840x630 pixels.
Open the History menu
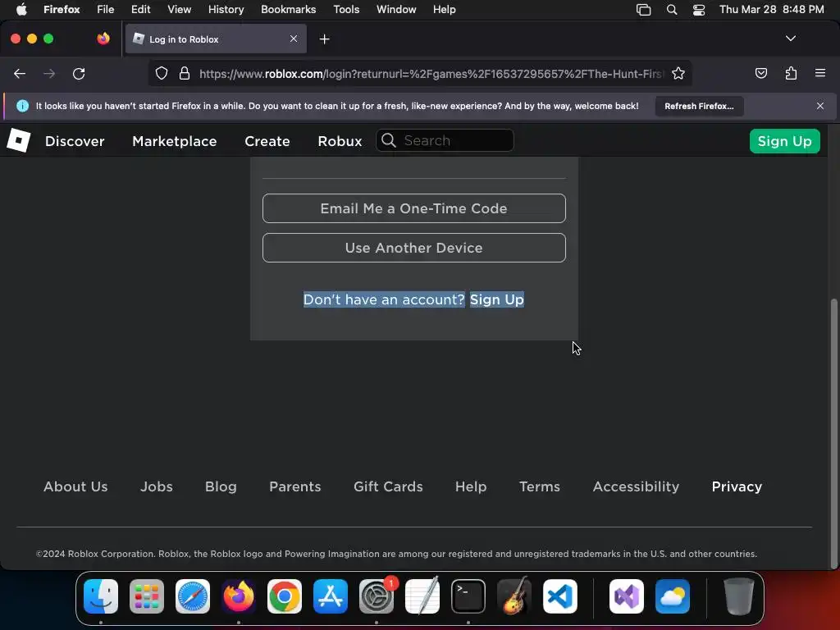click(226, 10)
